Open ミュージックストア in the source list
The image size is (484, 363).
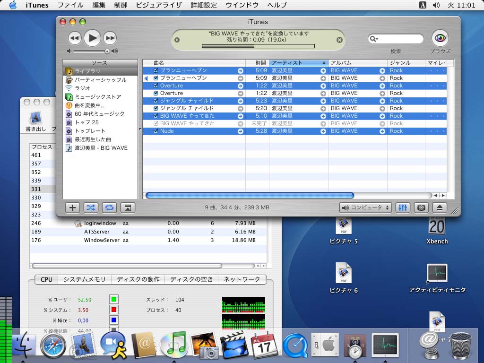[x=100, y=97]
